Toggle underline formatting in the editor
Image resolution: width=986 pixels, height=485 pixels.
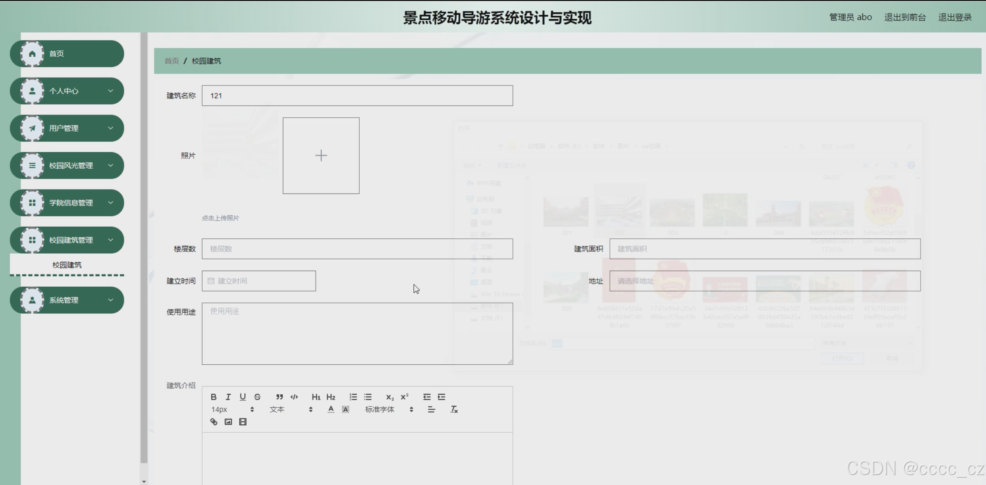coord(243,397)
